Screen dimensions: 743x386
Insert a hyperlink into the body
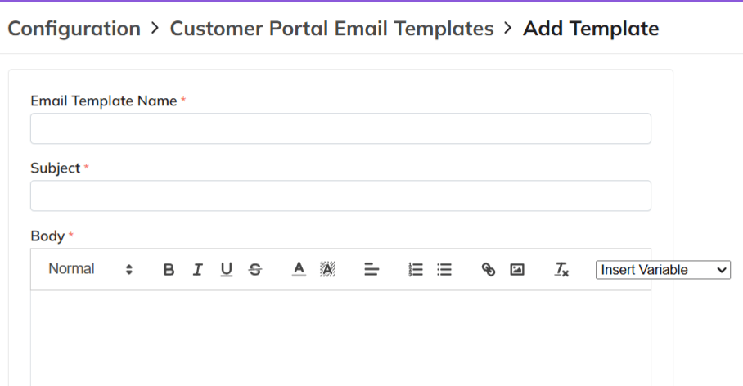point(489,270)
